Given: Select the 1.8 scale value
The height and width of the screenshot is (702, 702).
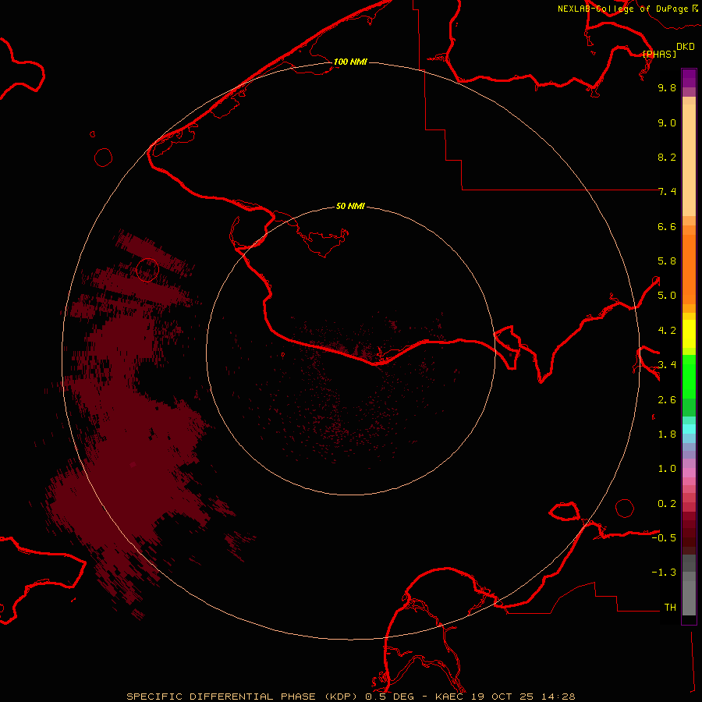Looking at the screenshot, I should click(x=667, y=434).
